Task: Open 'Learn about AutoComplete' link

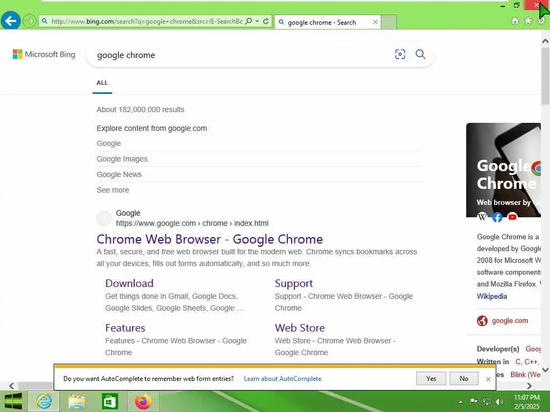Action: (x=283, y=379)
